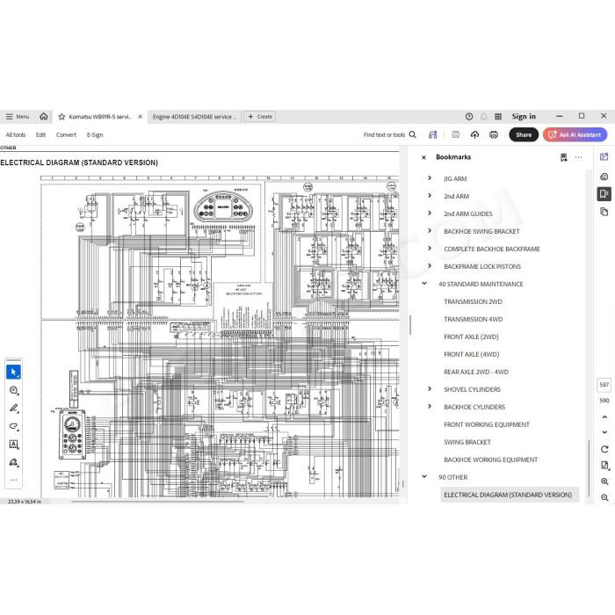Collapse the 90 OTHER bookmark
Image resolution: width=615 pixels, height=615 pixels.
tap(424, 476)
